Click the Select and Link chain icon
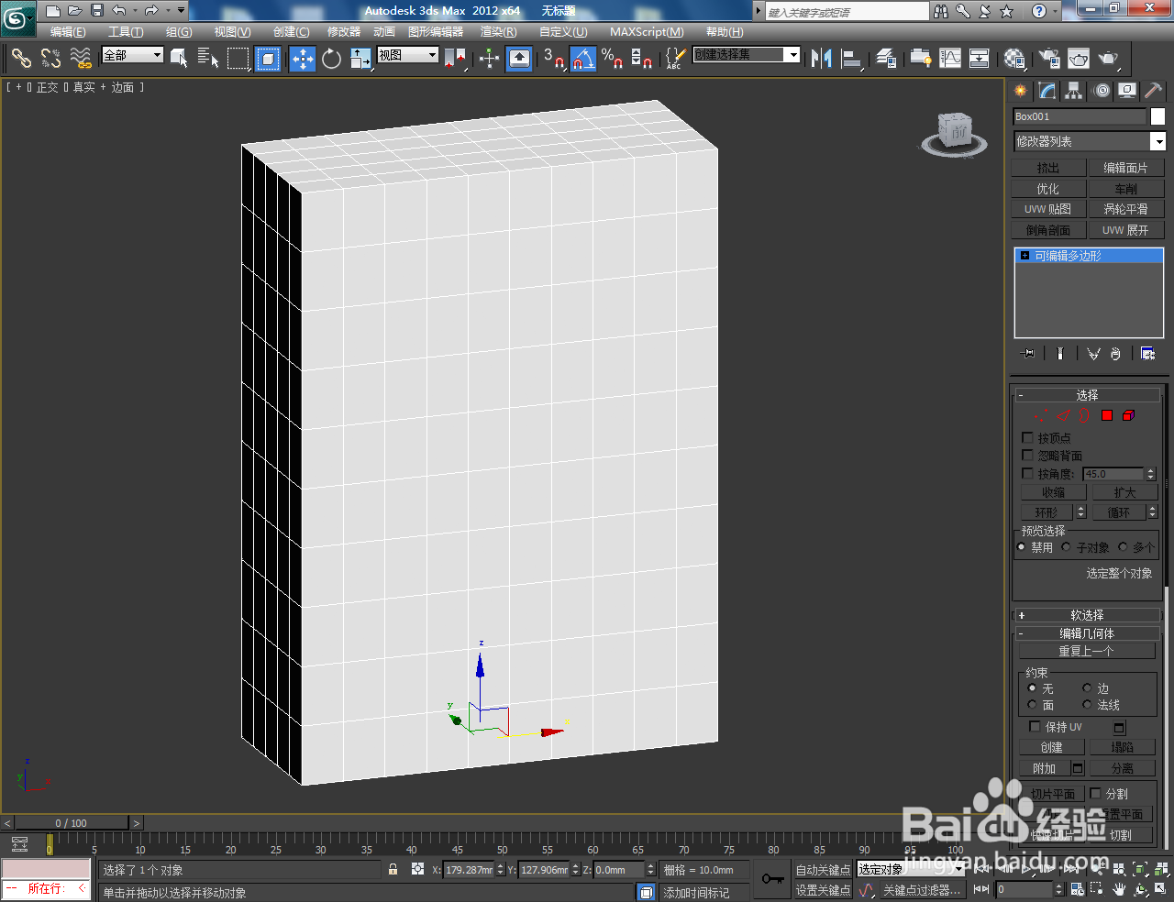Image resolution: width=1174 pixels, height=902 pixels. click(x=21, y=59)
